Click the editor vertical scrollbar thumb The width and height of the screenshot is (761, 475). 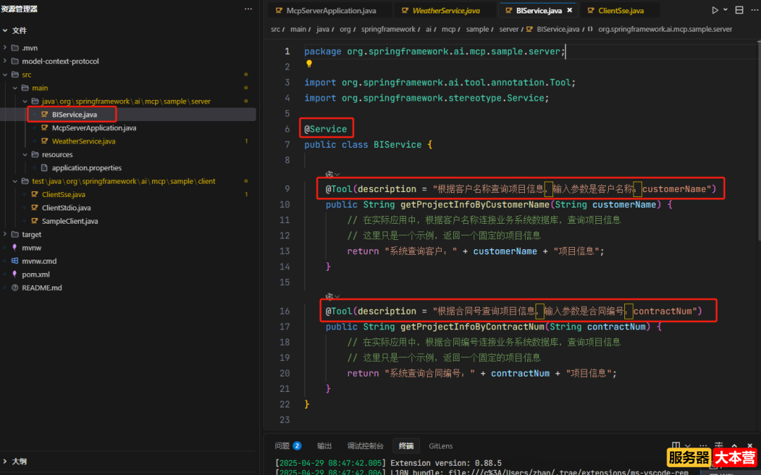pos(758,141)
